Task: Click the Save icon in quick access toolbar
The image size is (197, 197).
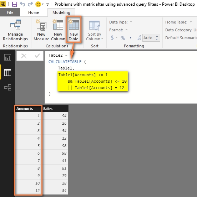Action: pos(15,4)
